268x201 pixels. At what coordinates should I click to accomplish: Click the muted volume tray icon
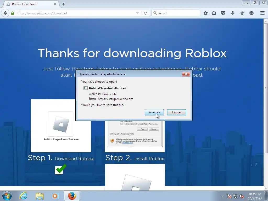242,196
